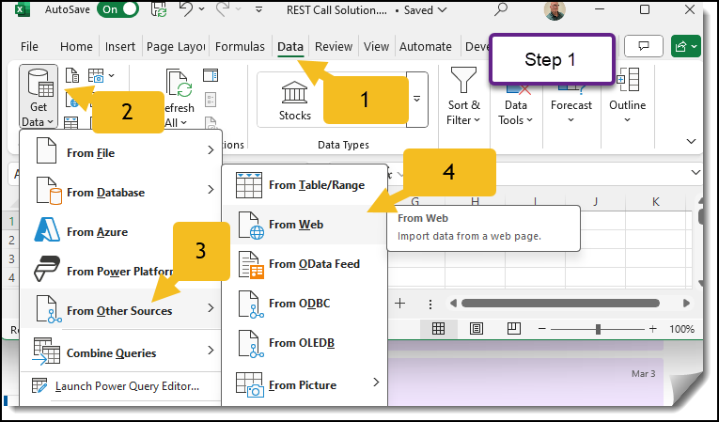The height and width of the screenshot is (422, 719).
Task: Click the 100% zoom level
Action: pyautogui.click(x=681, y=329)
